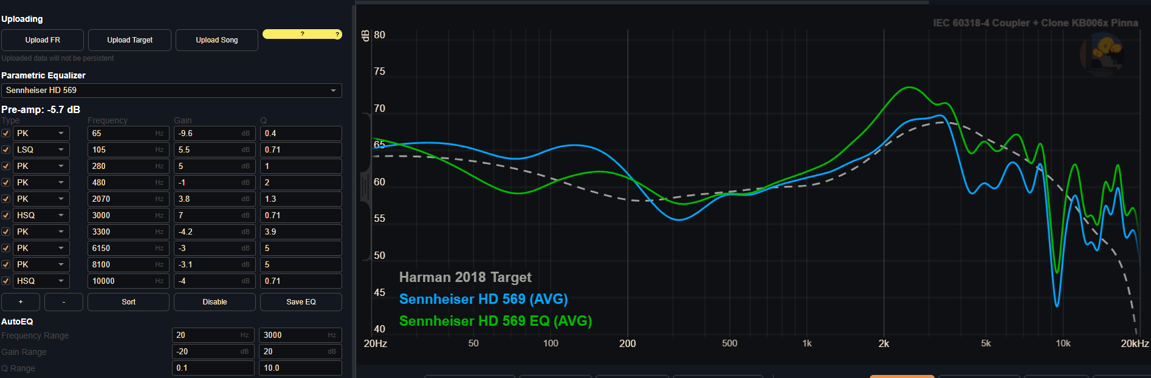1151x378 pixels.
Task: Click the 480 Hz frequency field
Action: (128, 182)
